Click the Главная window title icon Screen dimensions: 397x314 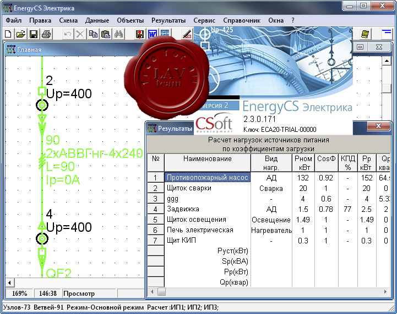coord(11,50)
